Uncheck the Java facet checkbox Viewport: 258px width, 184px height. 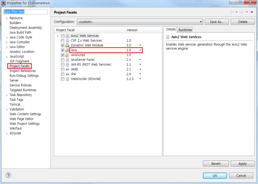click(x=63, y=50)
